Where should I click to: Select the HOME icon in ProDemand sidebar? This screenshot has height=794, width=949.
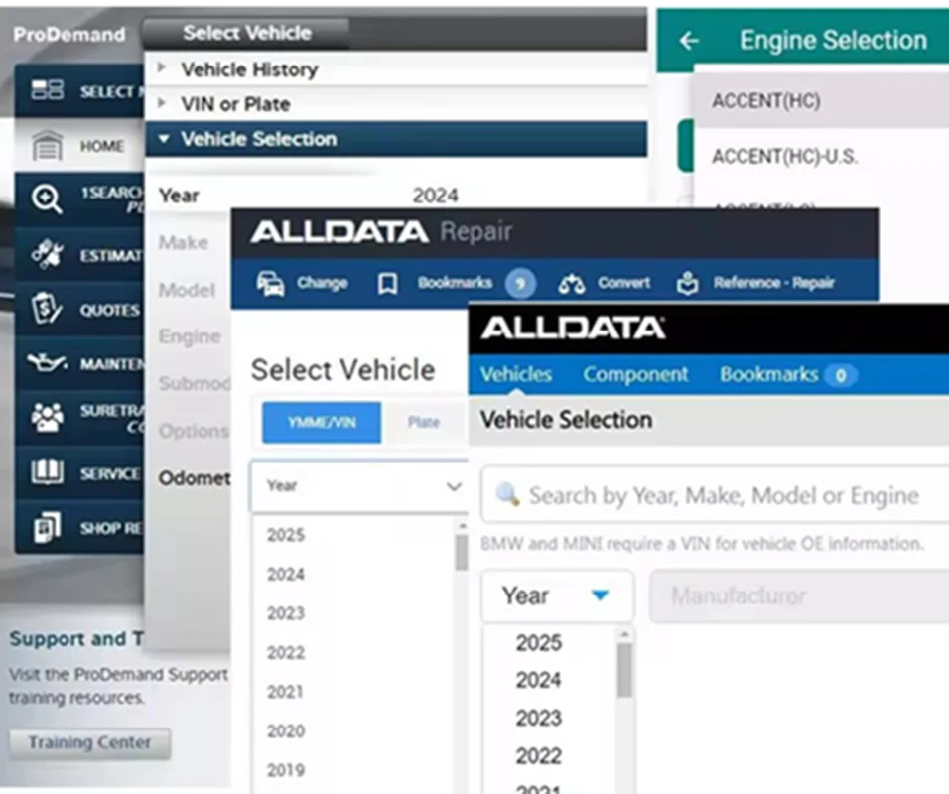(46, 145)
